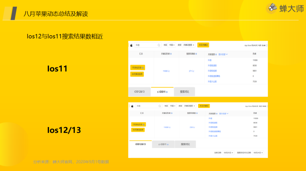Open the 08月24日 comparison date dropdown
This screenshot has height=171, width=306.
click(258, 153)
